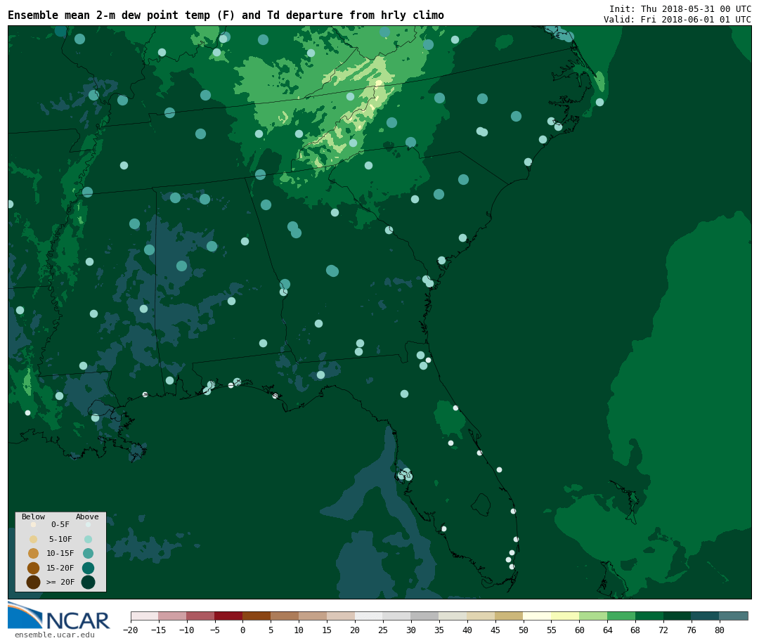Select the 20 to 25 colorbar swatch

pos(369,616)
